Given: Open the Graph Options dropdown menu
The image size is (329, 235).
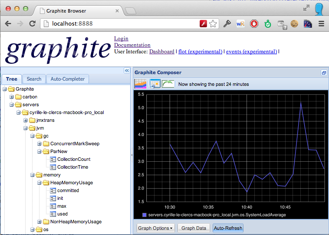Looking at the screenshot, I should 155,228.
